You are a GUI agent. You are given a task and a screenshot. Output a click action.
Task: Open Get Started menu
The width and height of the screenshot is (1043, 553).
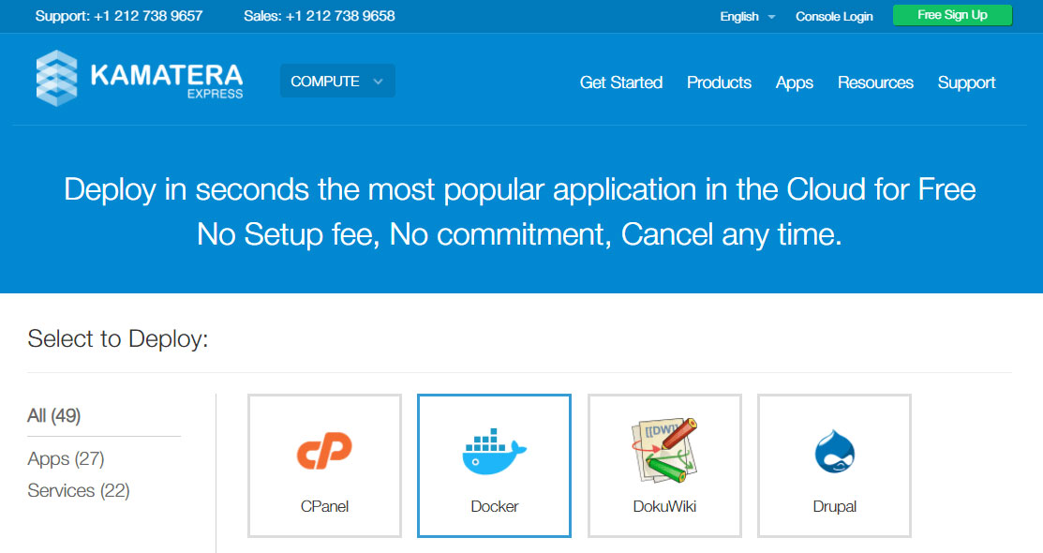(620, 82)
